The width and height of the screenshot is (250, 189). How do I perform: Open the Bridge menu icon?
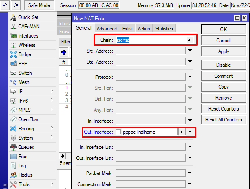[14, 54]
